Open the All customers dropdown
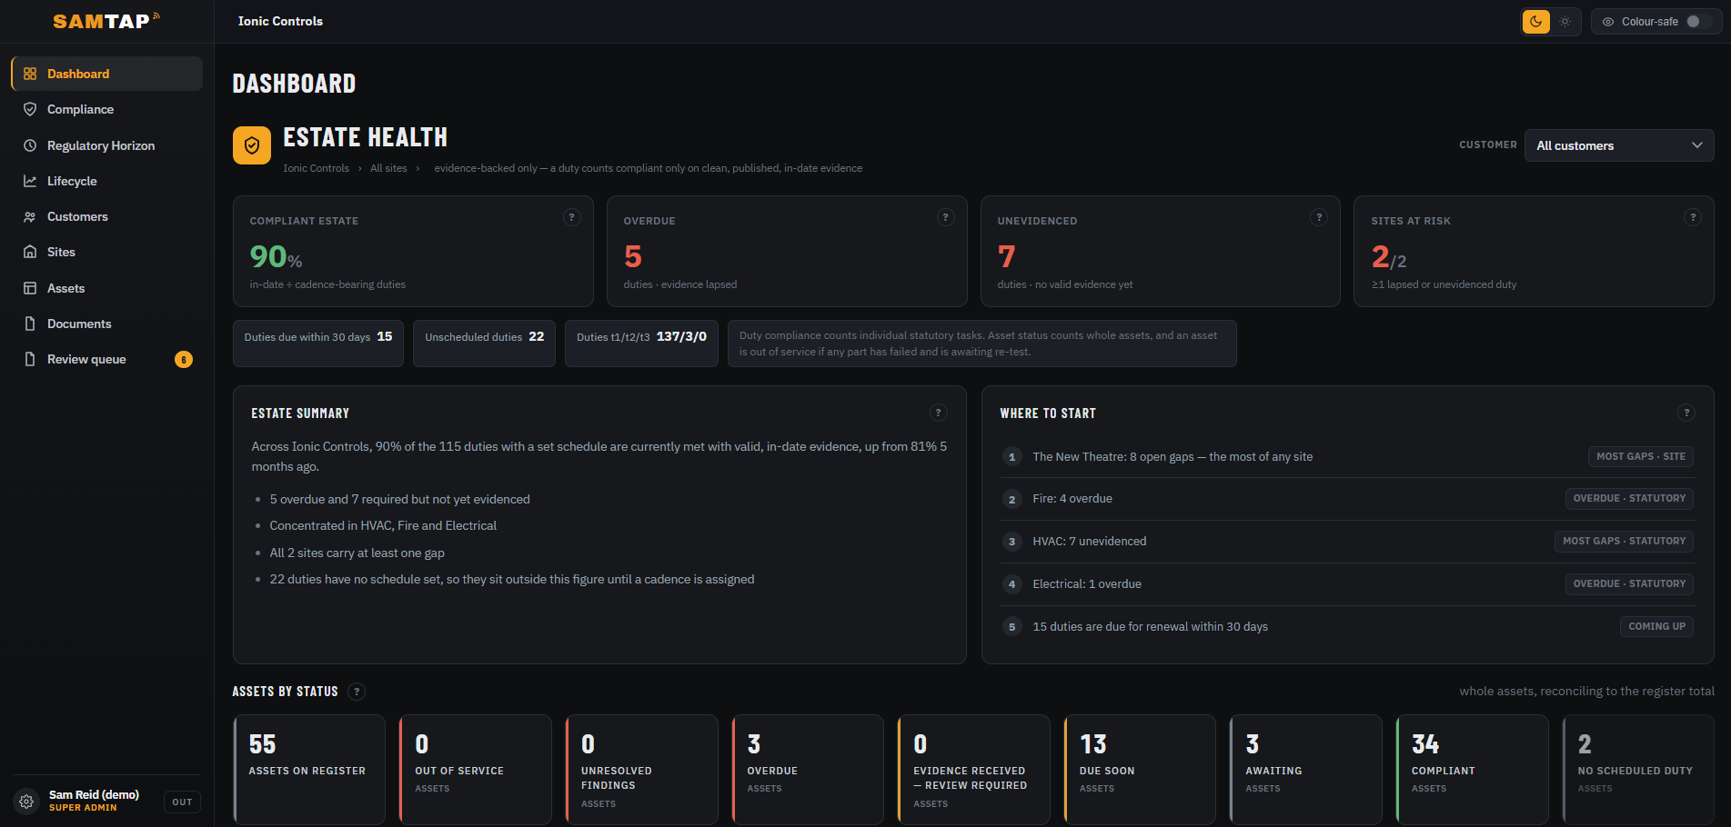The image size is (1731, 827). click(1619, 145)
